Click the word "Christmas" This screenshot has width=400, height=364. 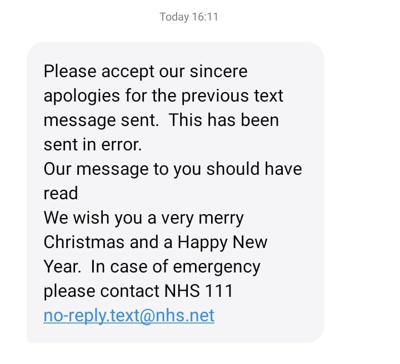point(84,242)
